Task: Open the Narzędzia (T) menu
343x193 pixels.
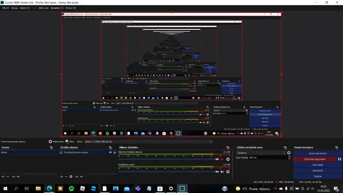Action: (x=57, y=8)
